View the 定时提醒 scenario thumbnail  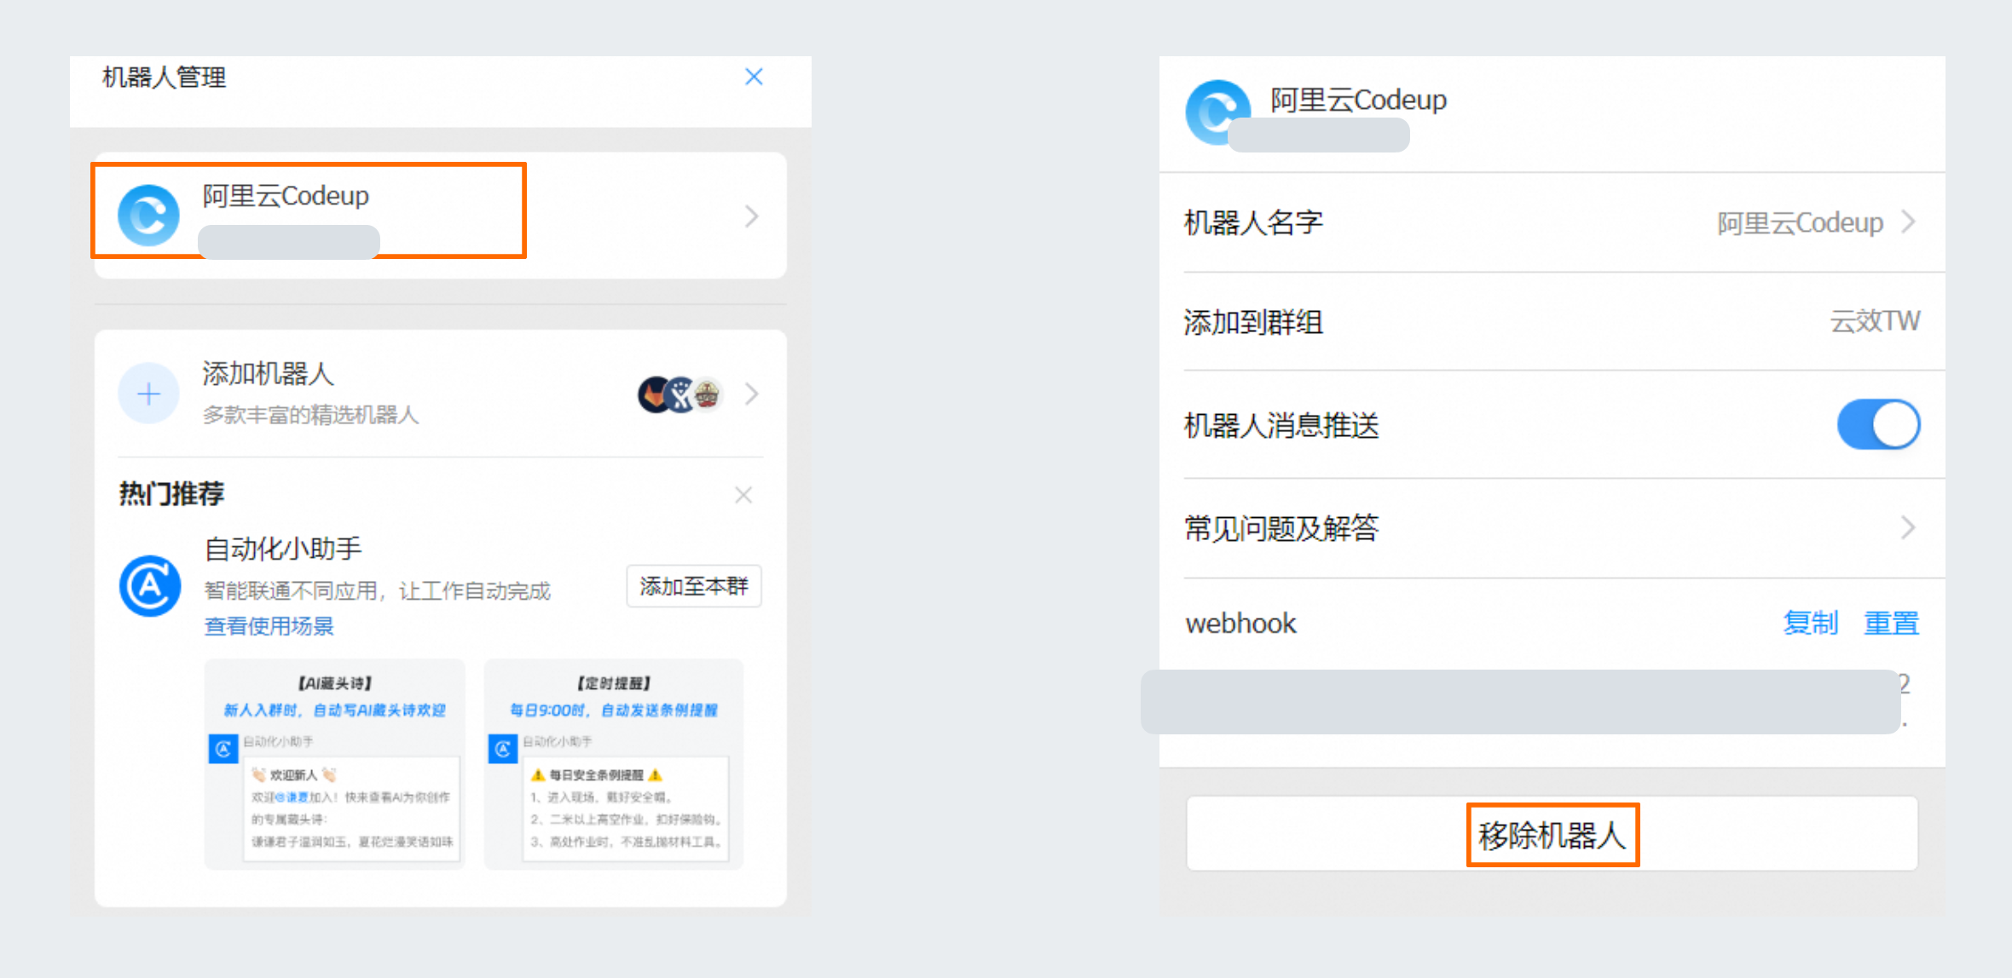614,764
